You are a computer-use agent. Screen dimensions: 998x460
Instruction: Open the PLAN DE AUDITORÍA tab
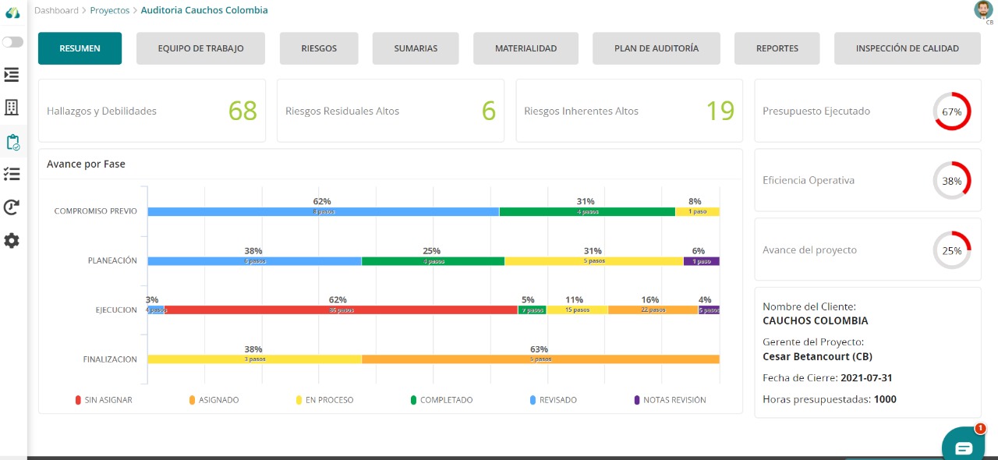[x=656, y=48]
